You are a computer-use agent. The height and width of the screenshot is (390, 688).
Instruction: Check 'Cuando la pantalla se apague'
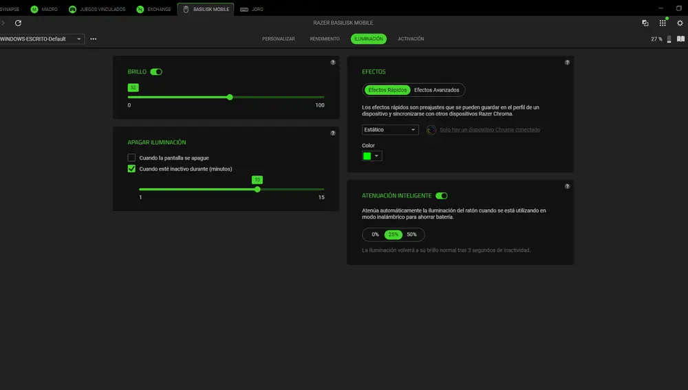coord(131,158)
